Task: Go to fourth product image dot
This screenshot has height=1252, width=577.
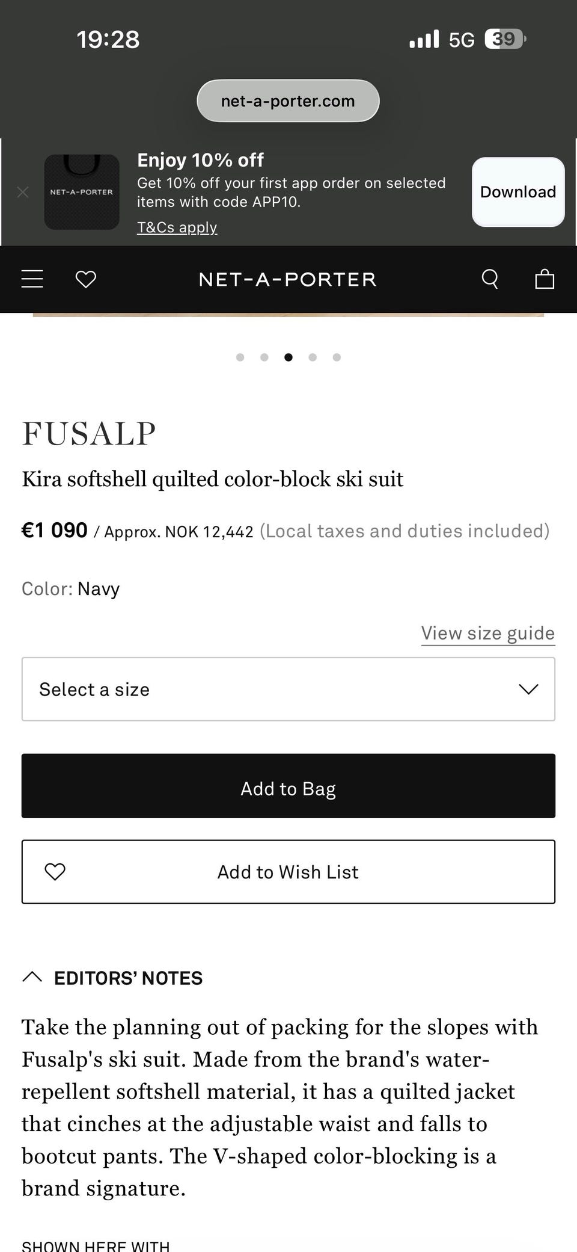Action: 313,357
